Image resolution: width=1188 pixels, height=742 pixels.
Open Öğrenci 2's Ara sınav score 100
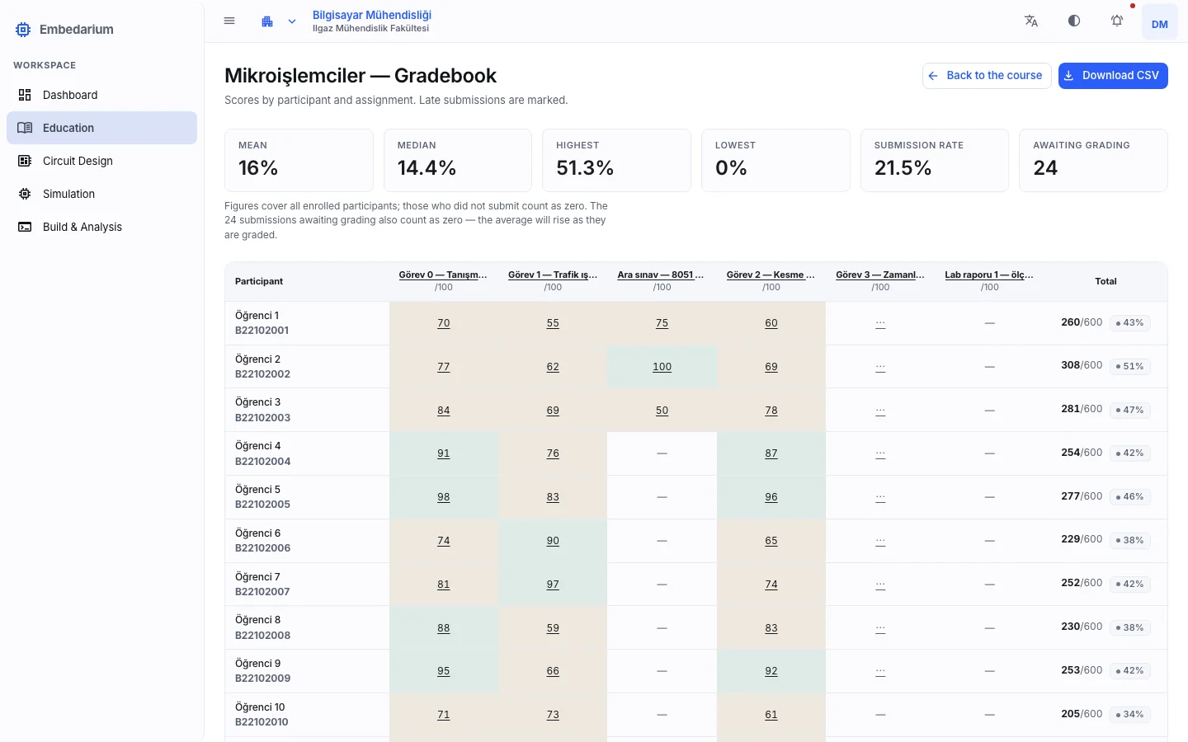coord(662,367)
